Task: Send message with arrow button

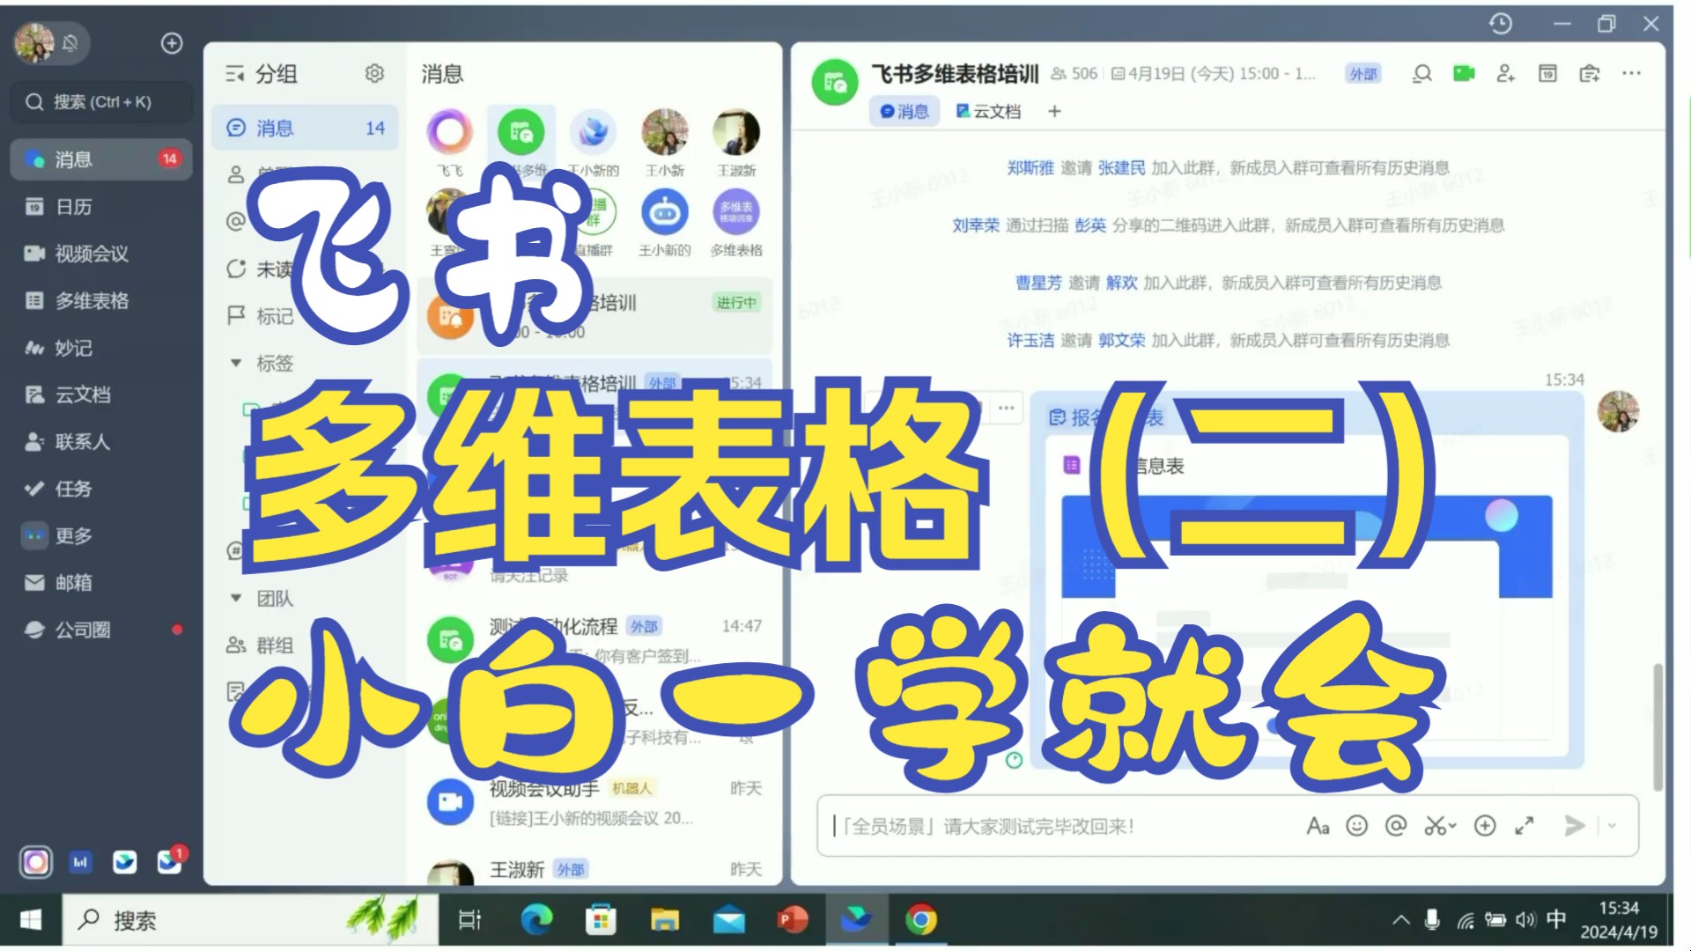Action: [x=1574, y=826]
